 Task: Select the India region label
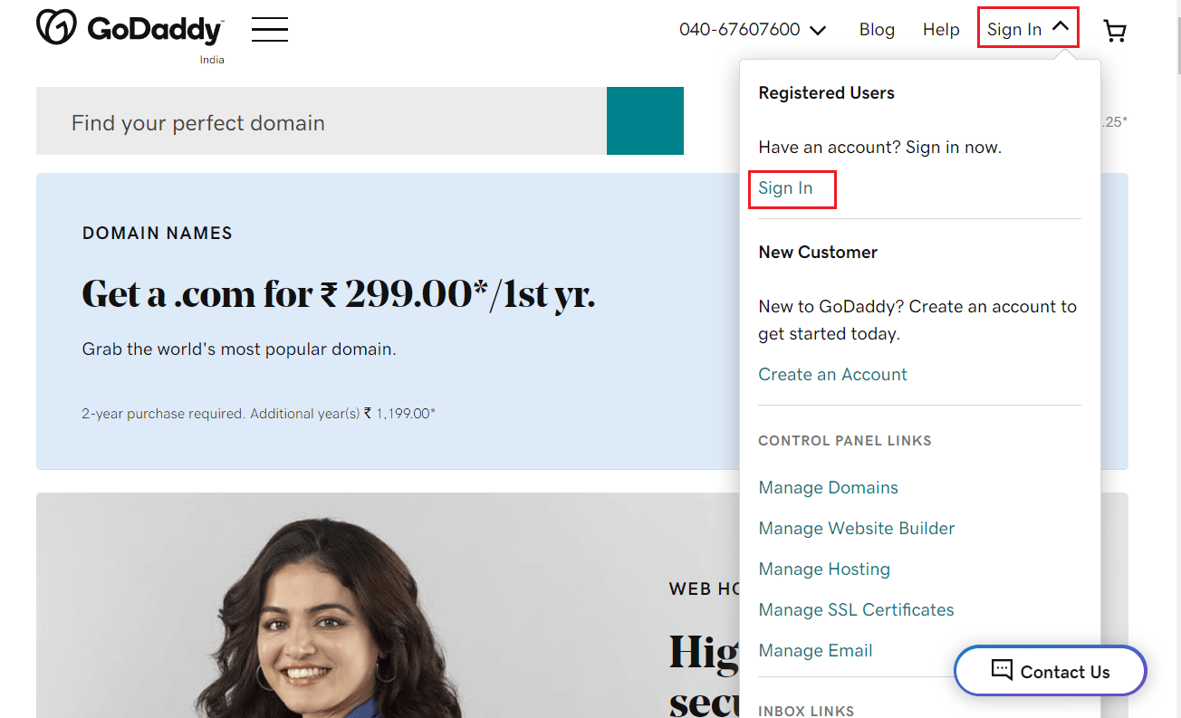pos(212,59)
